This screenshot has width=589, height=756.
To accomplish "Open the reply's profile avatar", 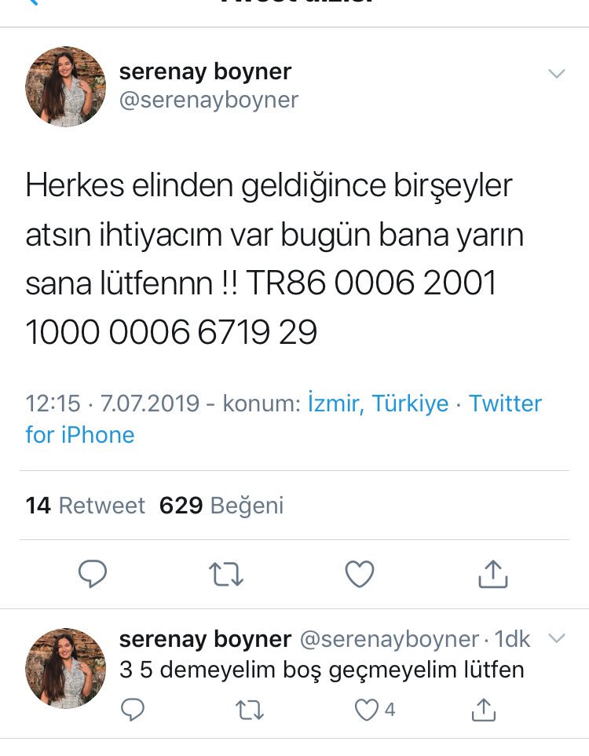I will [66, 668].
